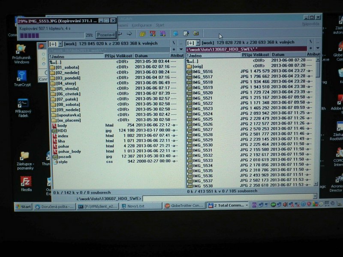Sort left panel by Velikost column
343x257 pixels.
tap(124, 56)
